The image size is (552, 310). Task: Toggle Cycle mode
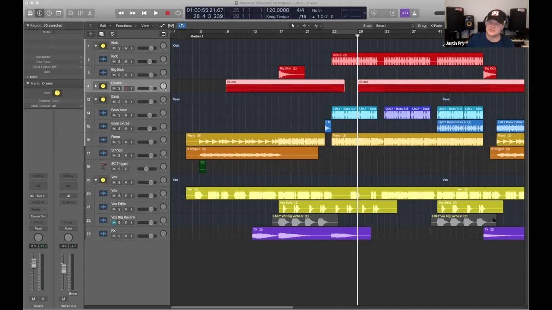179,13
